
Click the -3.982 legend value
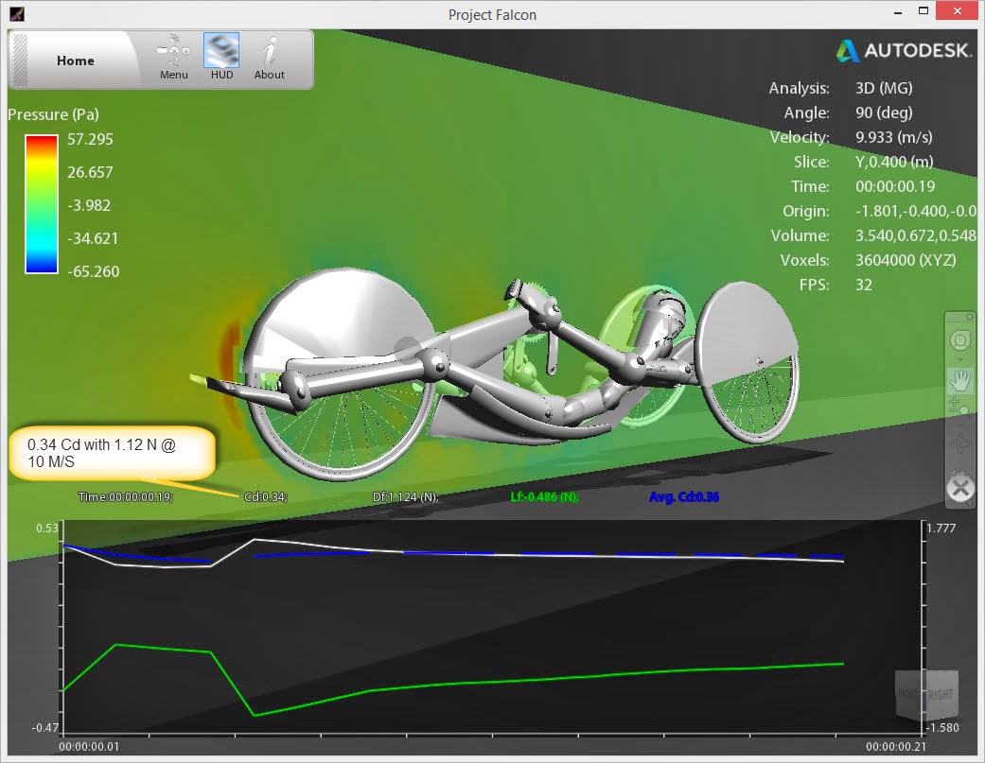coord(89,205)
